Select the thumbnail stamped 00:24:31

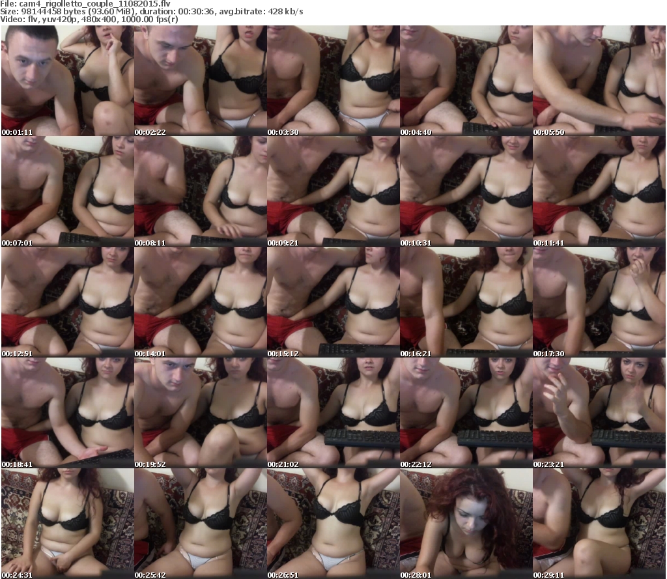pos(68,524)
